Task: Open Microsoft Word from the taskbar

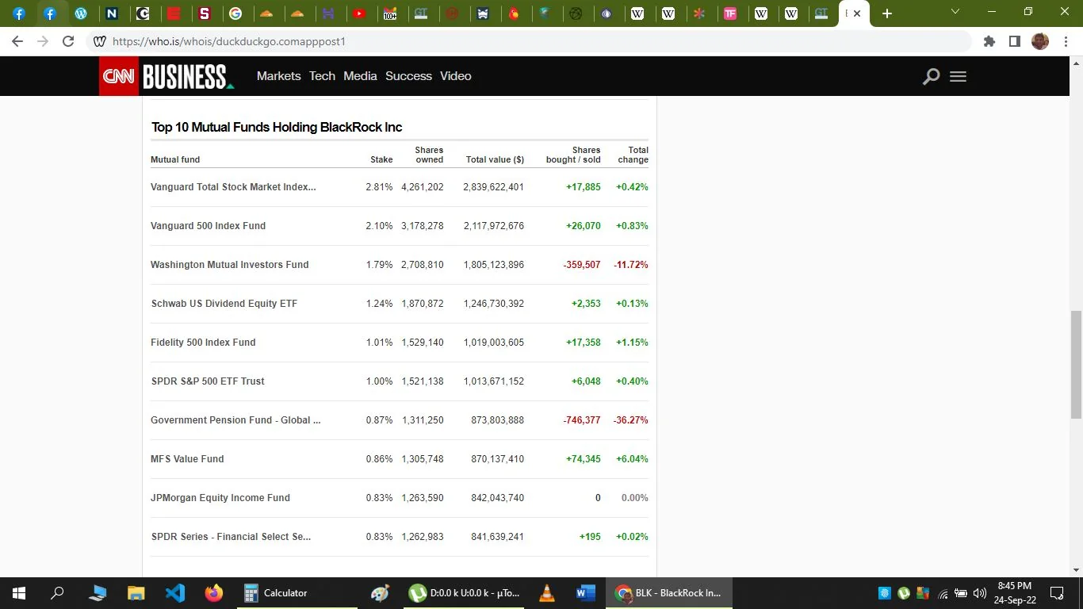Action: (586, 593)
